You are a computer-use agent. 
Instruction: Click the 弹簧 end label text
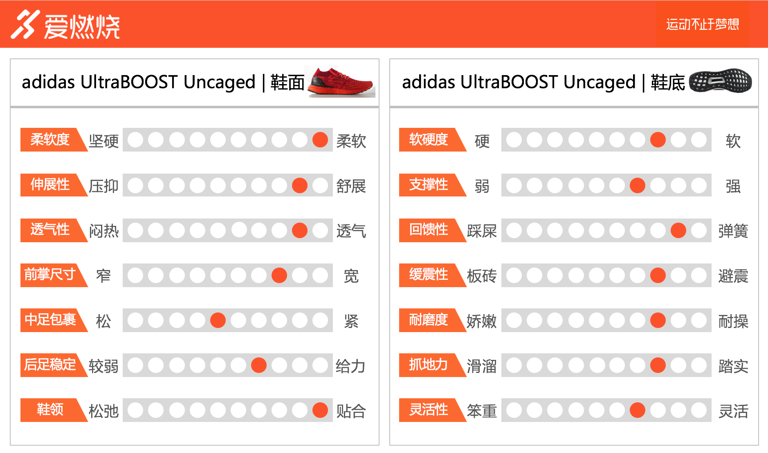(x=733, y=231)
